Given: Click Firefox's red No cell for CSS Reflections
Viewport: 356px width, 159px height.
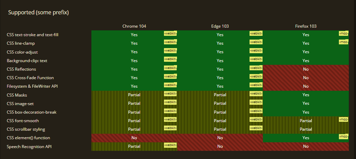Looking at the screenshot, I should (306, 69).
